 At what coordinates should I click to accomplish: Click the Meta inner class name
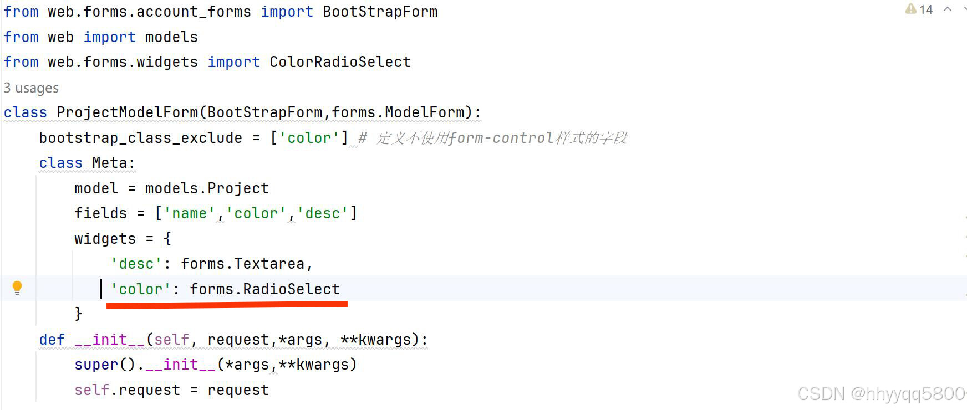pos(110,163)
